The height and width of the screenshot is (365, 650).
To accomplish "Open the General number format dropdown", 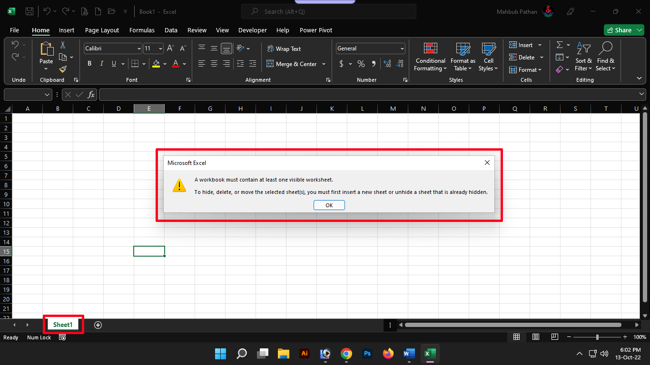I will pos(402,48).
